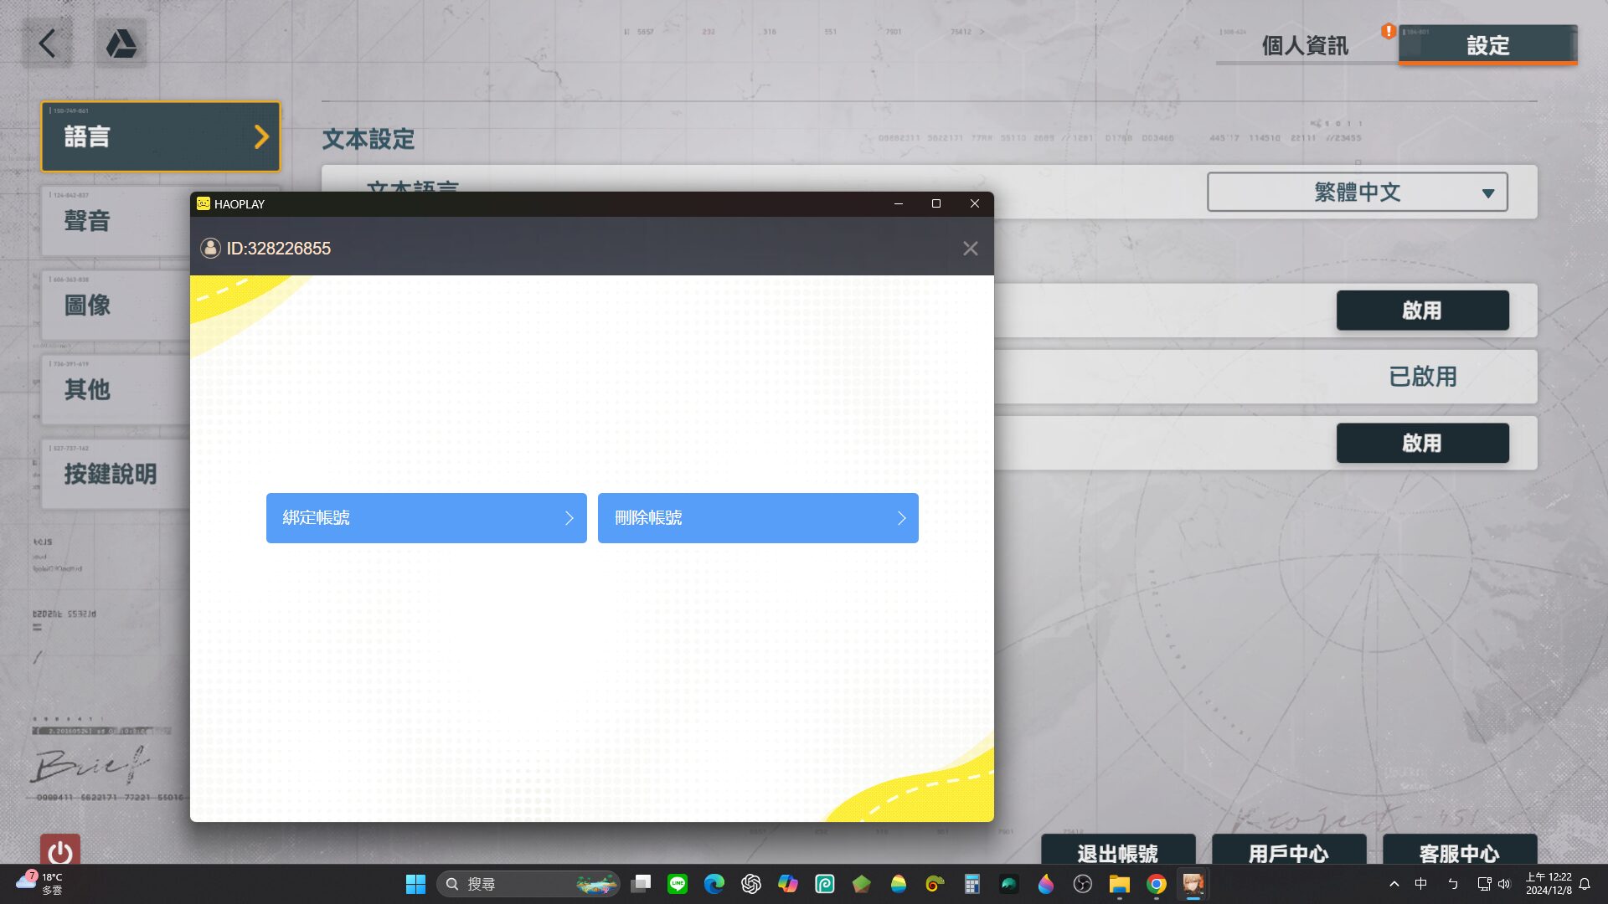The image size is (1608, 904).
Task: Click the user avatar beside the ID
Action: (x=210, y=249)
